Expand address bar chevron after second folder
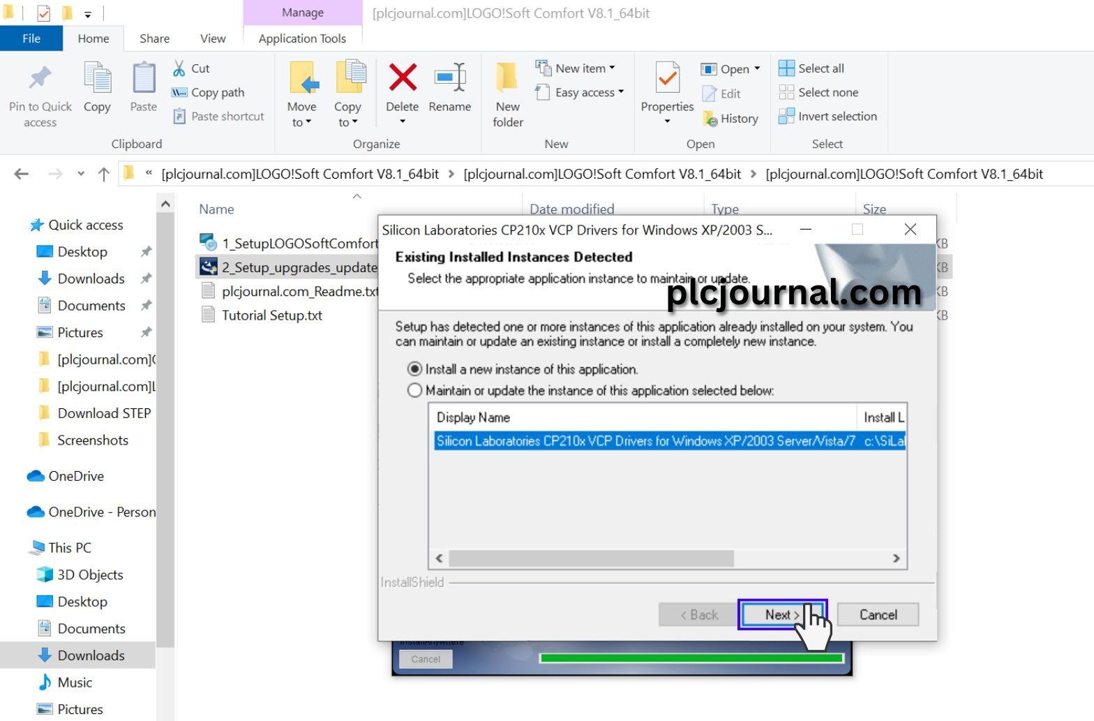1094x721 pixels. [754, 174]
